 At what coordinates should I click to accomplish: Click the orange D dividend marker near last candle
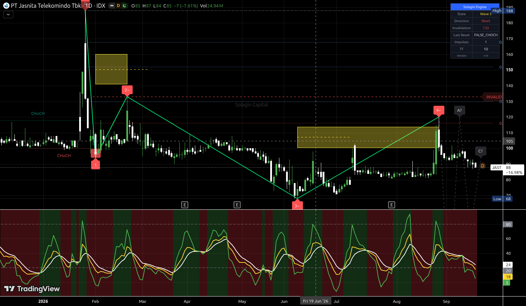pos(482,166)
